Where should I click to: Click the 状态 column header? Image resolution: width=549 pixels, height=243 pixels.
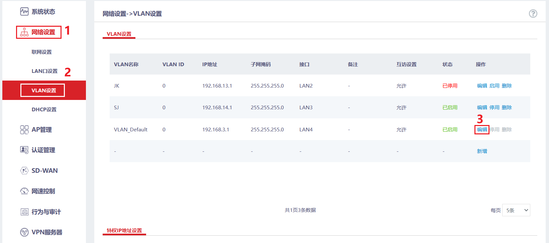[x=447, y=65]
